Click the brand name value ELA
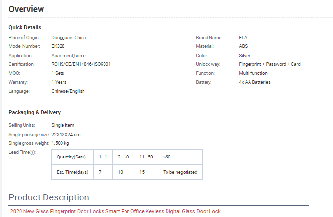 coord(243,38)
